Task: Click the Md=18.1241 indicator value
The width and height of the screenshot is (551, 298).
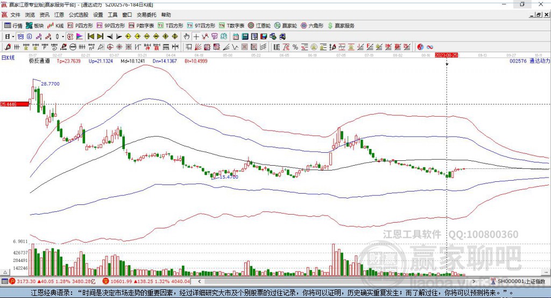Action: [132, 61]
